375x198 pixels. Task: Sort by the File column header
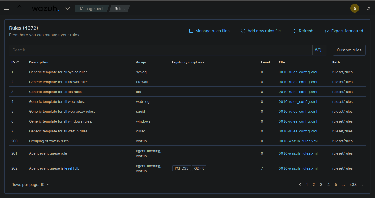tap(282, 62)
